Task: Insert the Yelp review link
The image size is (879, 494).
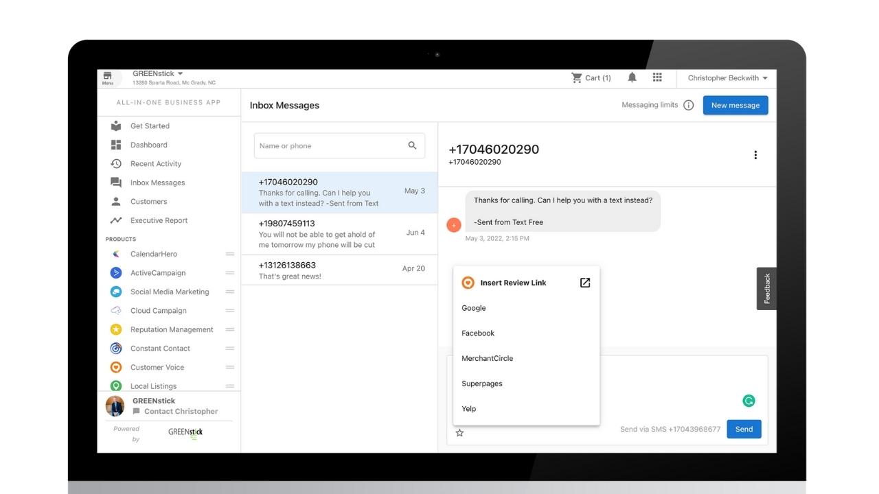Action: (x=468, y=408)
